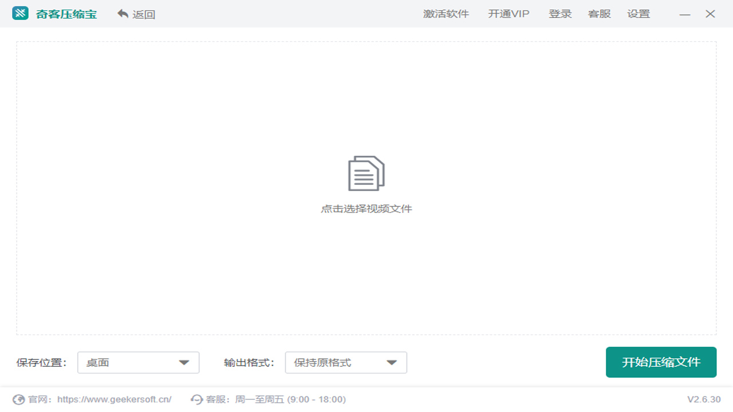Image resolution: width=733 pixels, height=412 pixels.
Task: Click 登录 to sign in
Action: click(560, 14)
